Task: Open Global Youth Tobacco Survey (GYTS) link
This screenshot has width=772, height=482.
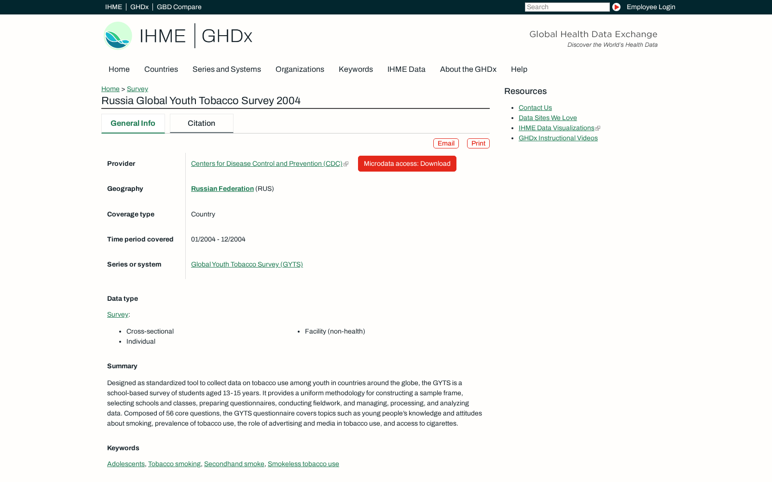Action: (247, 265)
